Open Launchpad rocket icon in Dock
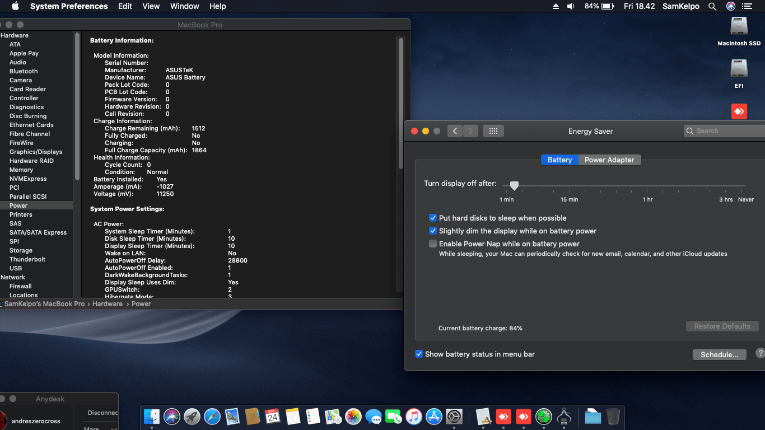Image resolution: width=765 pixels, height=430 pixels. pos(192,416)
